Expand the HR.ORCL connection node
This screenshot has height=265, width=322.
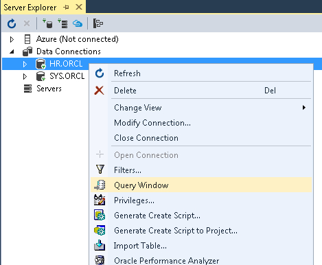point(25,64)
